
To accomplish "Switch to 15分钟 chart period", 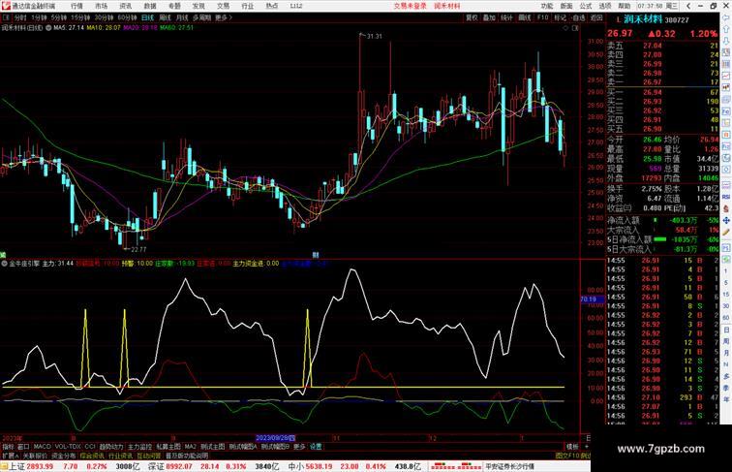I will [x=80, y=17].
